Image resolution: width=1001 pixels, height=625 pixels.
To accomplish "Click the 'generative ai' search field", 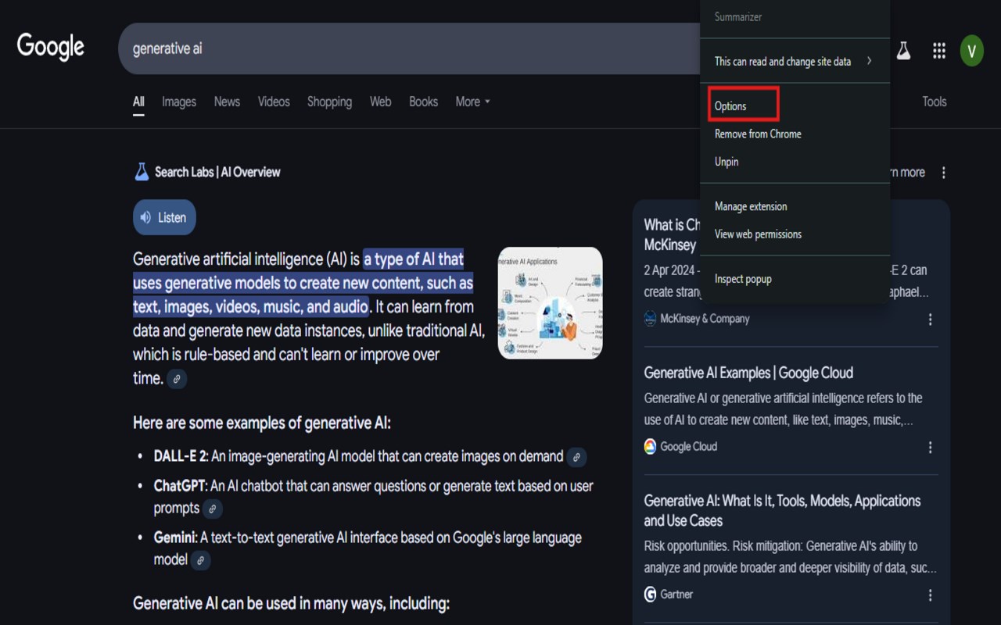I will pos(411,48).
